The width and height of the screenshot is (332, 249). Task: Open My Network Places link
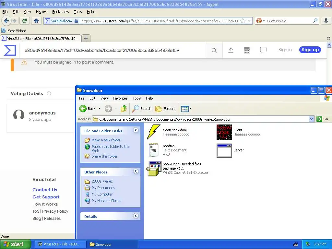click(x=106, y=201)
